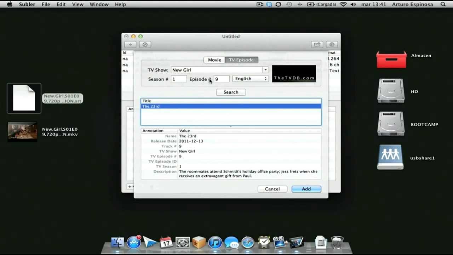Click the Time Machine icon in menu bar
The image size is (453, 255).
[x=289, y=4]
